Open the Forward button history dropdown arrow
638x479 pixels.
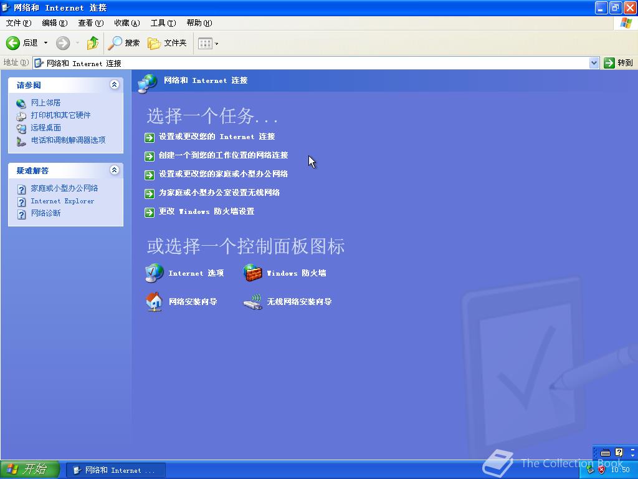point(77,43)
